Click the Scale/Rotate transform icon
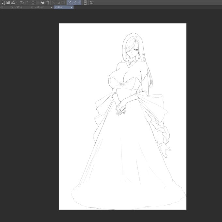 click(47, 2)
